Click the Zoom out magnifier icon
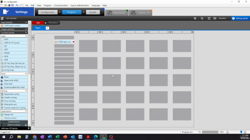The height and width of the screenshot is (140, 250). click(x=202, y=18)
